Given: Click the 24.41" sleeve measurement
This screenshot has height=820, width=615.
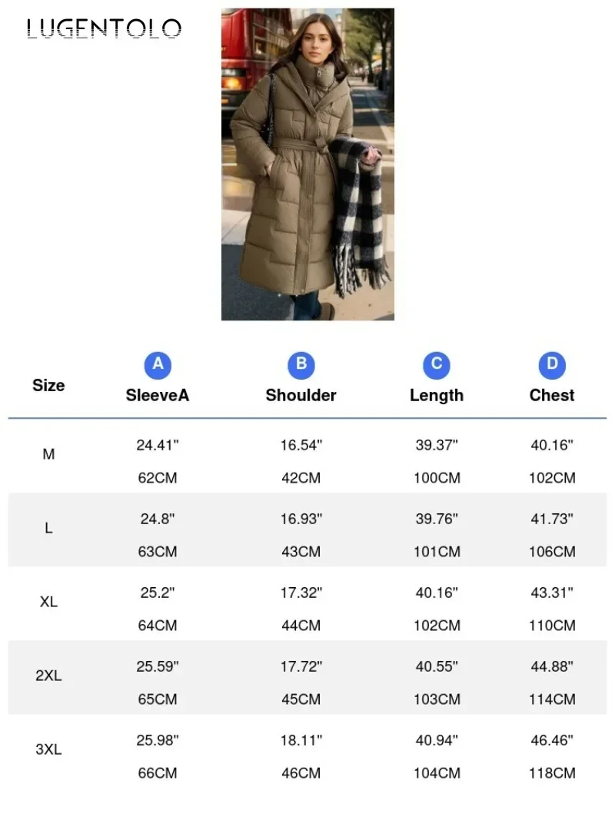Looking at the screenshot, I should pyautogui.click(x=158, y=445).
